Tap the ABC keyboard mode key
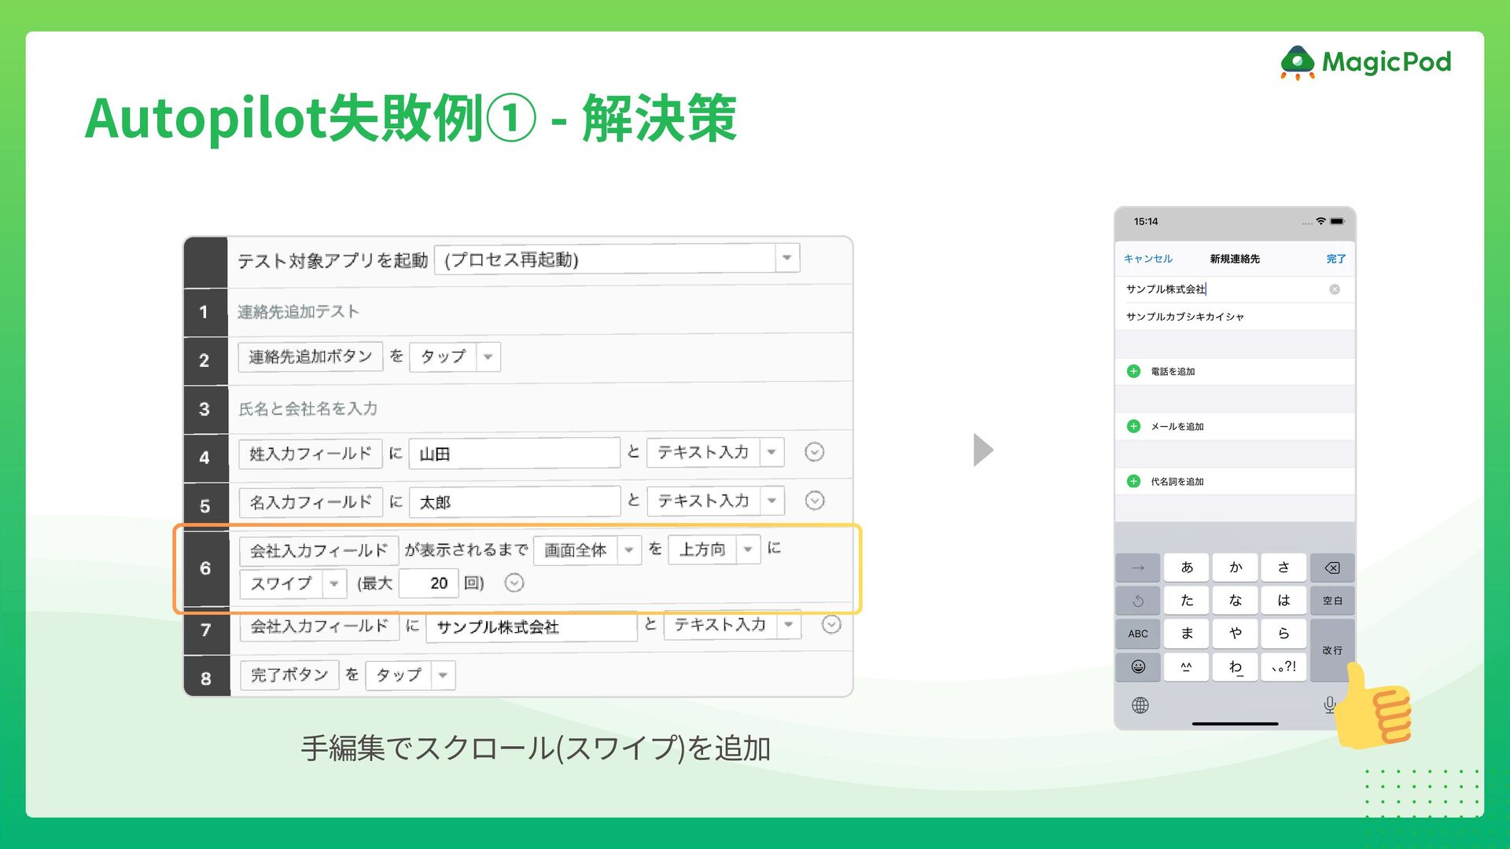 (1138, 634)
